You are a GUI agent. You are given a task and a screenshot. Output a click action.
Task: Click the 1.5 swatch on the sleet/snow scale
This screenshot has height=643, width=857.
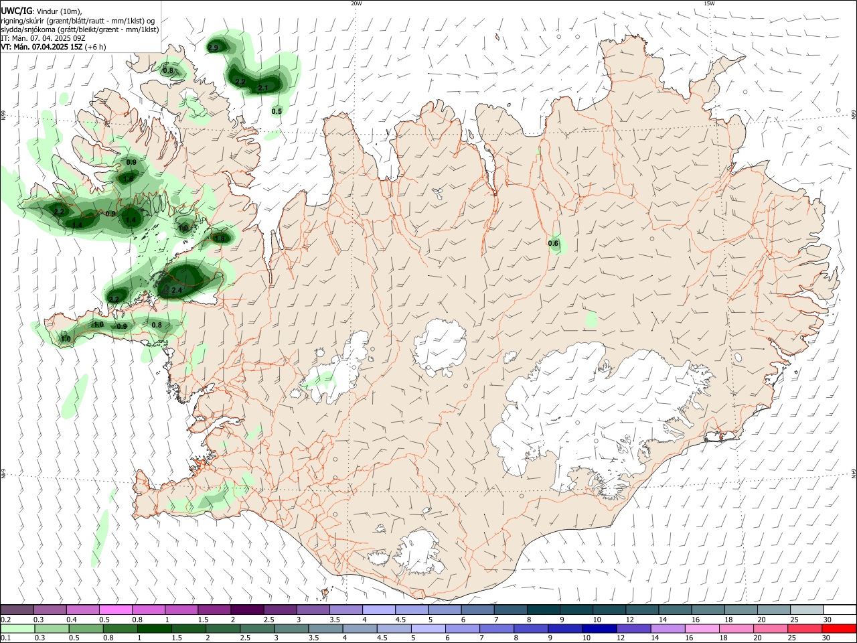(x=214, y=610)
